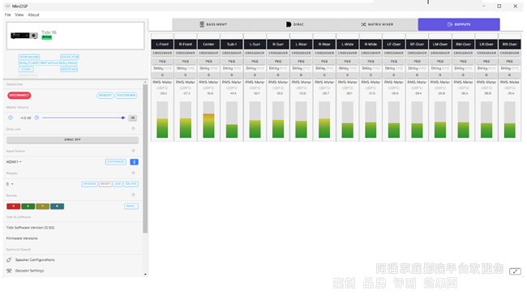
Task: Click the Speaker Configurations icon
Action: click(x=9, y=259)
